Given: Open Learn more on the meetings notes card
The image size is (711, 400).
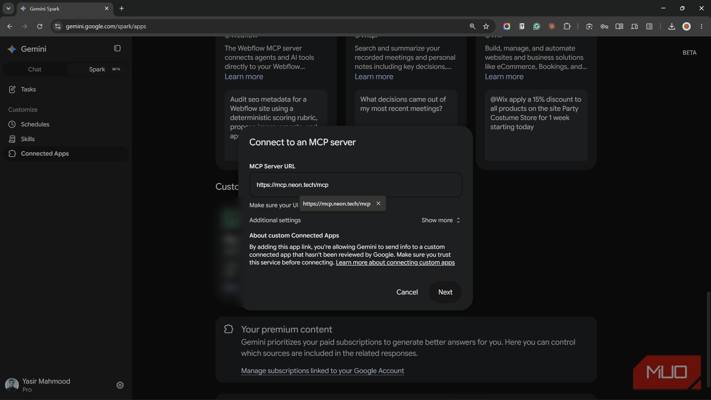Looking at the screenshot, I should (374, 77).
